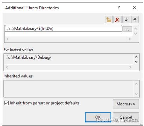Toggle Inherit from parent or project defaults
The image size is (144, 126).
[x=41, y=103]
